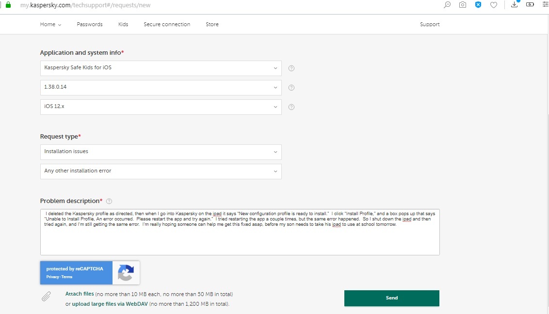This screenshot has height=314, width=549.
Task: Expand the Home menu
Action: click(x=50, y=24)
